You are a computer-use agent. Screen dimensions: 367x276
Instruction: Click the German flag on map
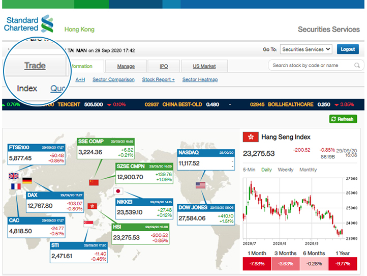[27, 181]
